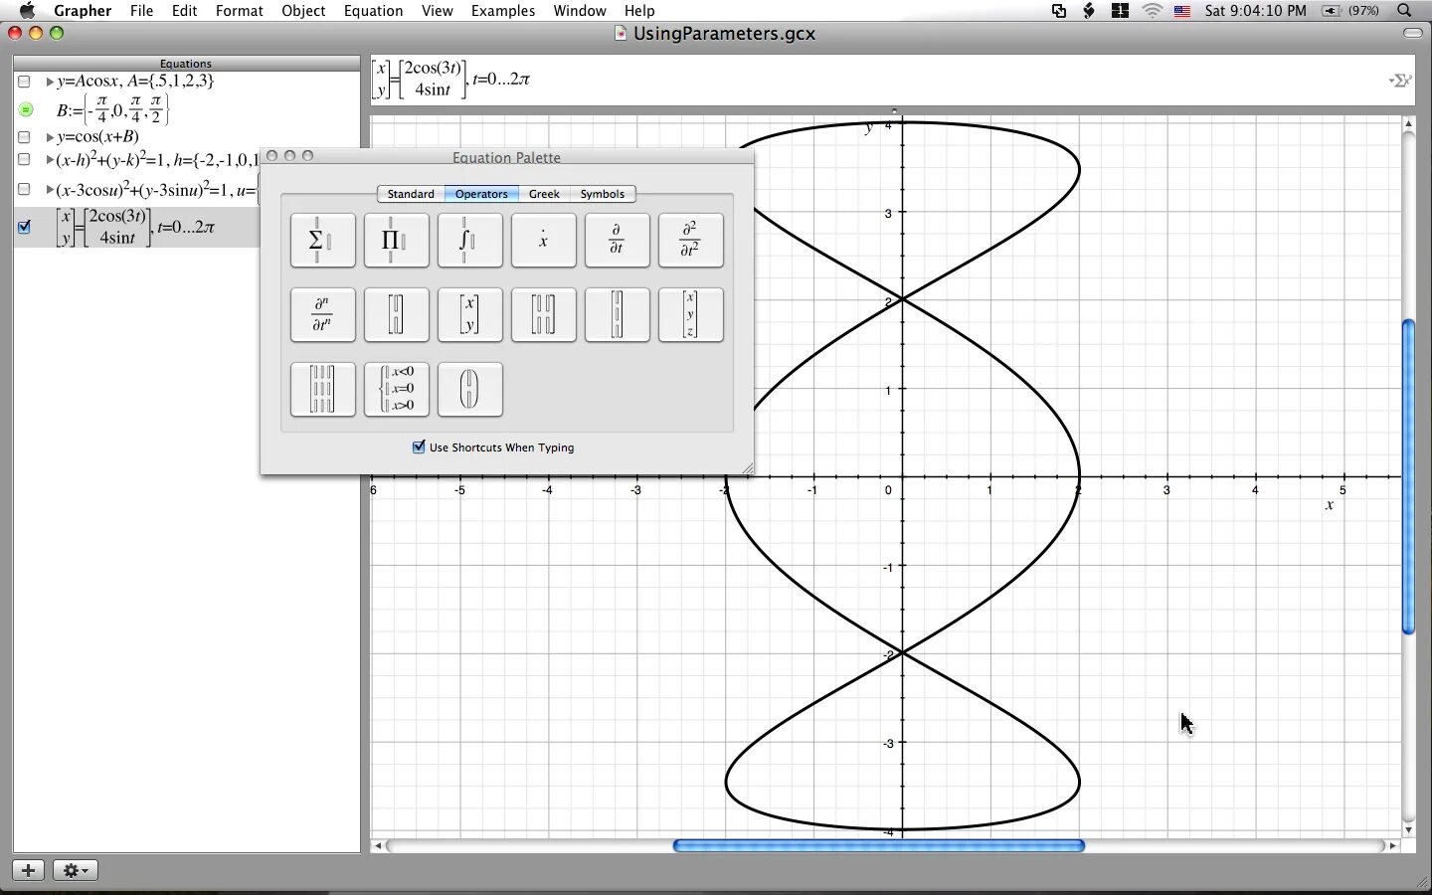Click the graph scroll right arrow
Screen dimensions: 1432x895
(1392, 845)
